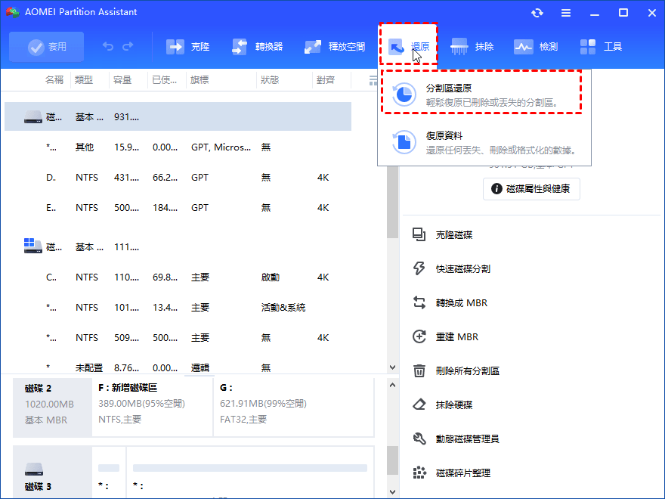Select the 其他 15.9 partition row

(178, 147)
